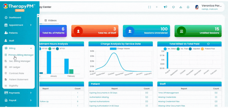Expand the Appointment submenu arrow
228x108 pixels.
[31, 25]
